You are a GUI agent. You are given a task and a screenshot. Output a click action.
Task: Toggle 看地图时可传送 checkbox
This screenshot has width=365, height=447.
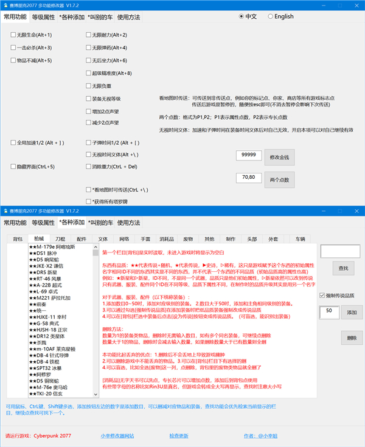pos(88,190)
